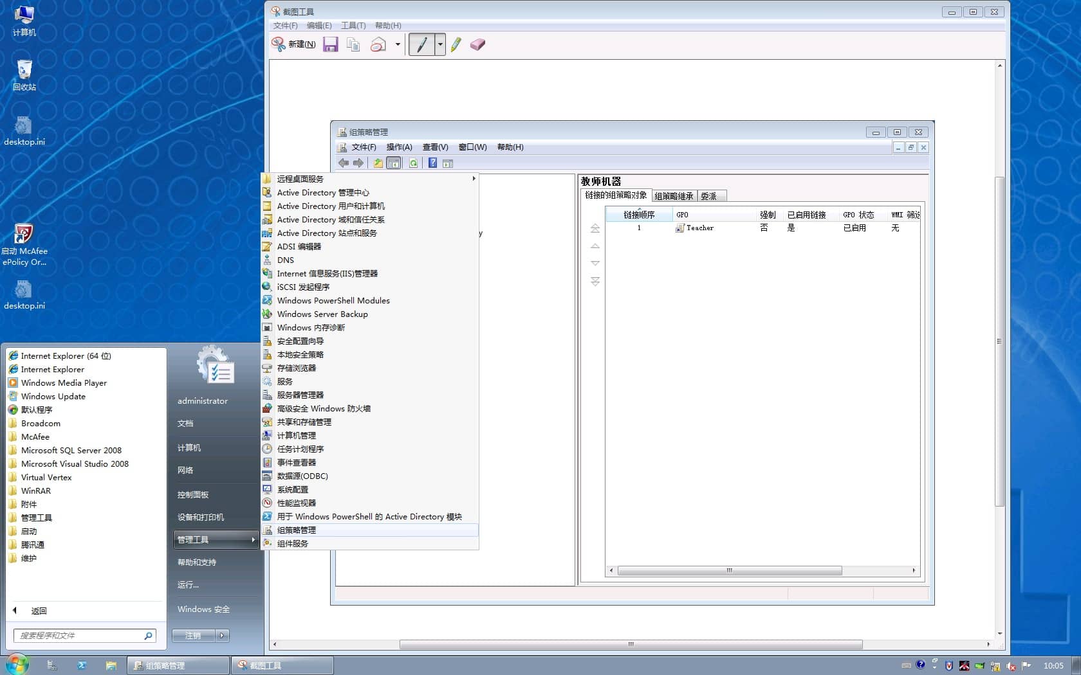Click the Snipping Tool horizontal scrollbar
Viewport: 1081px width, 675px height.
click(631, 644)
